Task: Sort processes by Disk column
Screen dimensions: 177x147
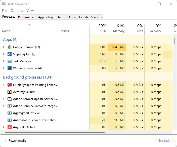Action: coord(135,29)
